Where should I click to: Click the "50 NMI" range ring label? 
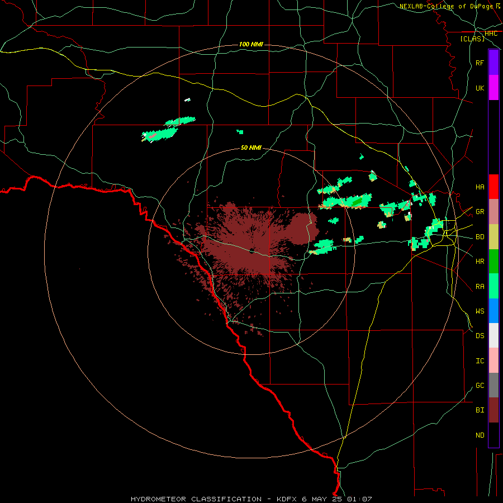pyautogui.click(x=251, y=148)
